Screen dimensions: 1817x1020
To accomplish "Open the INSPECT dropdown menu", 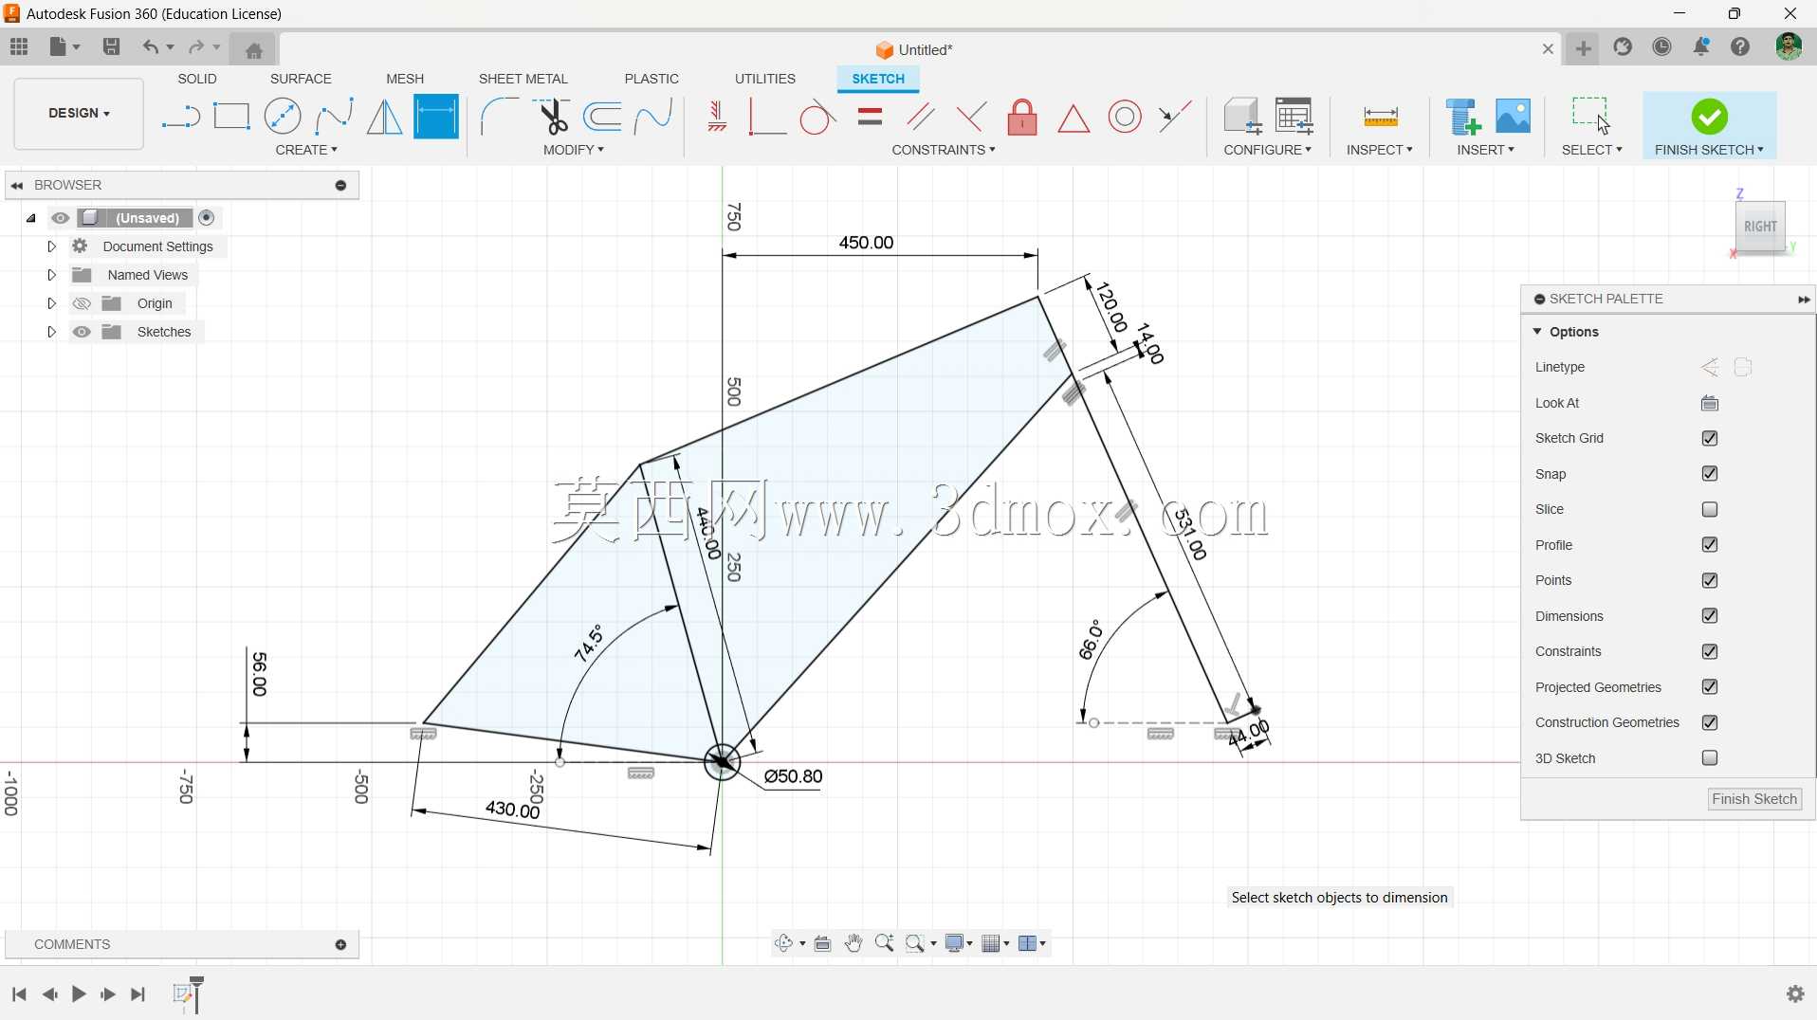I will tap(1380, 150).
